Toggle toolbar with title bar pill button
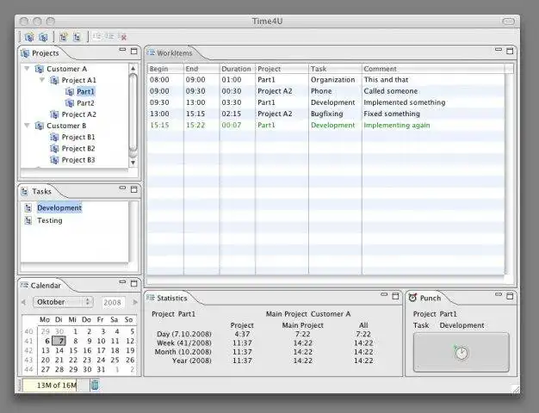The height and width of the screenshot is (413, 539). 508,22
